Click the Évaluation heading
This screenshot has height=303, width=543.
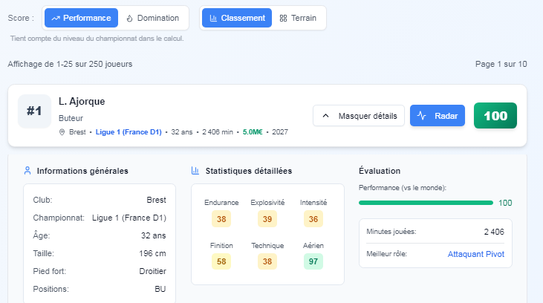(380, 171)
